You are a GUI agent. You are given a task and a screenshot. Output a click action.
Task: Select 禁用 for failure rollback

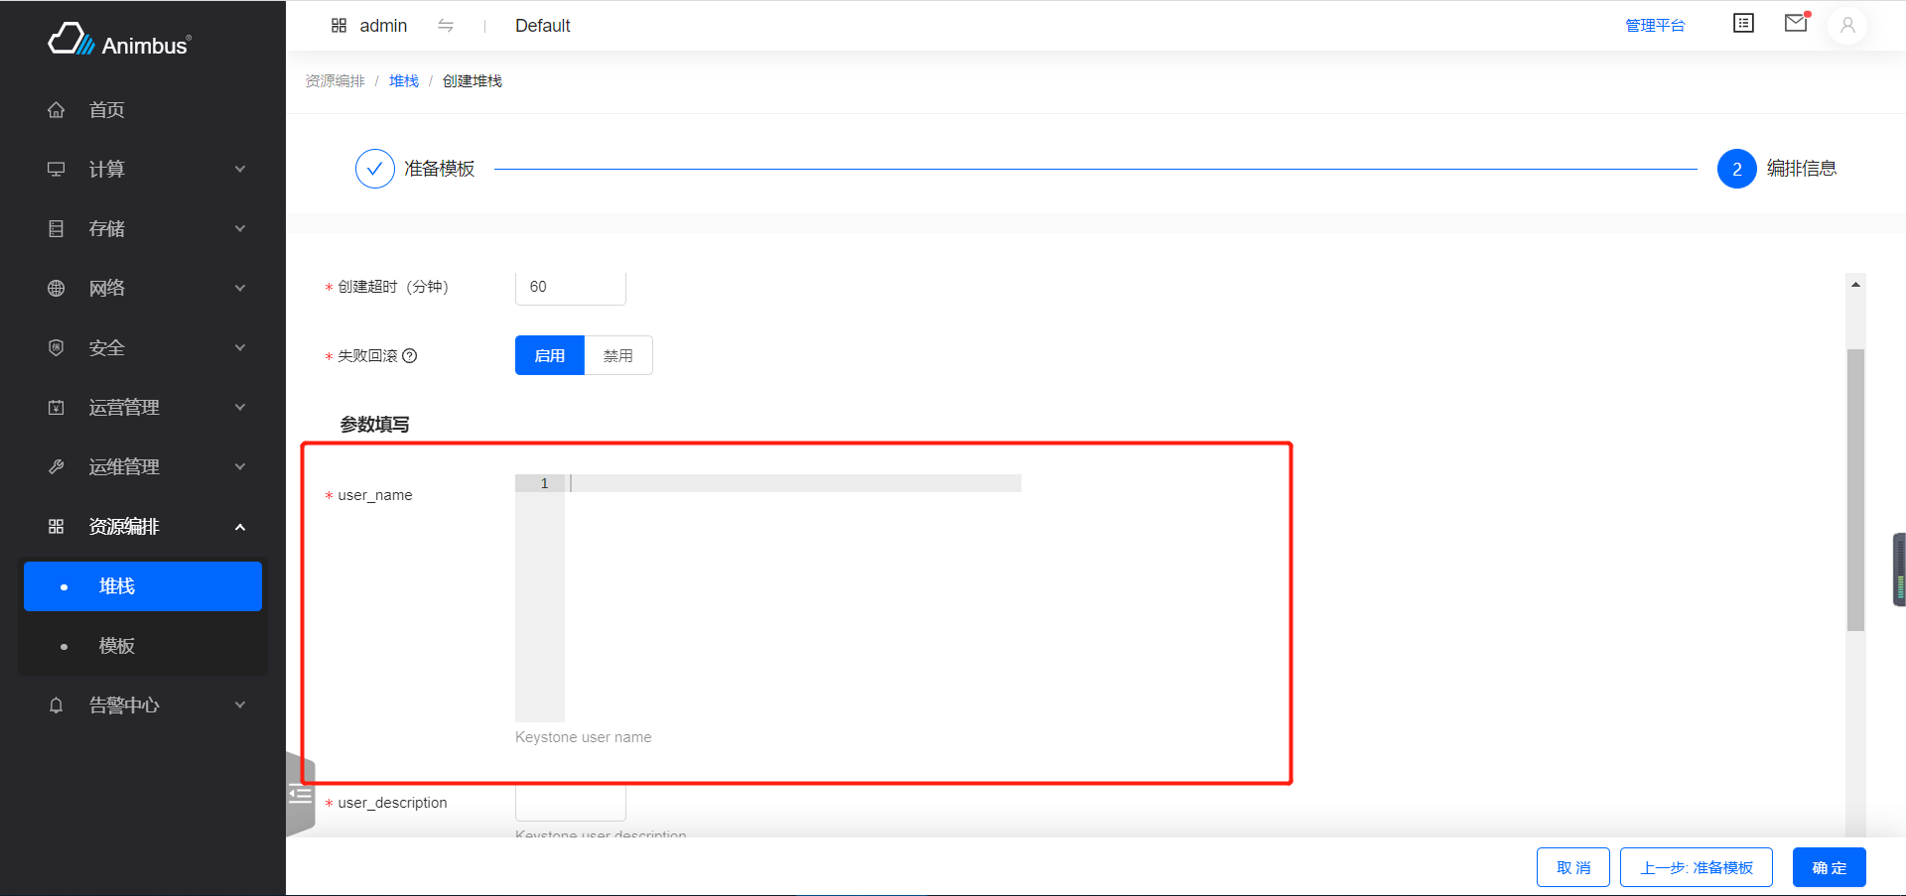pyautogui.click(x=617, y=355)
